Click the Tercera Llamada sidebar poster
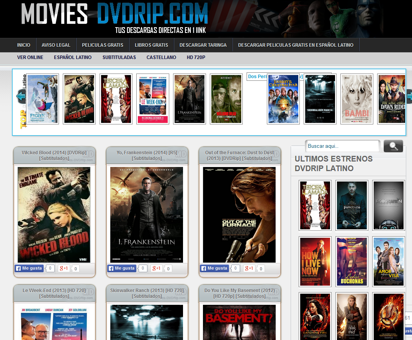The height and width of the screenshot is (340, 412). coord(315,206)
